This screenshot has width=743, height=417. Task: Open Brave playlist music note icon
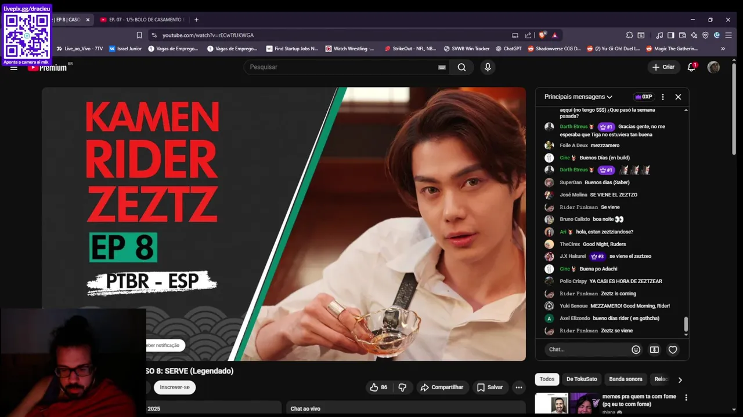[659, 35]
